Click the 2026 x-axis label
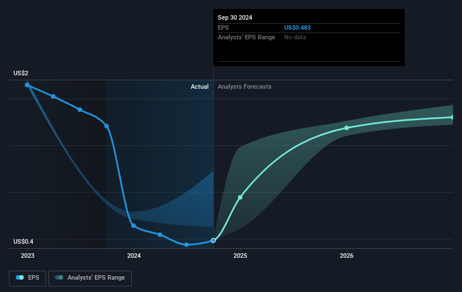The width and height of the screenshot is (462, 292). tap(347, 255)
